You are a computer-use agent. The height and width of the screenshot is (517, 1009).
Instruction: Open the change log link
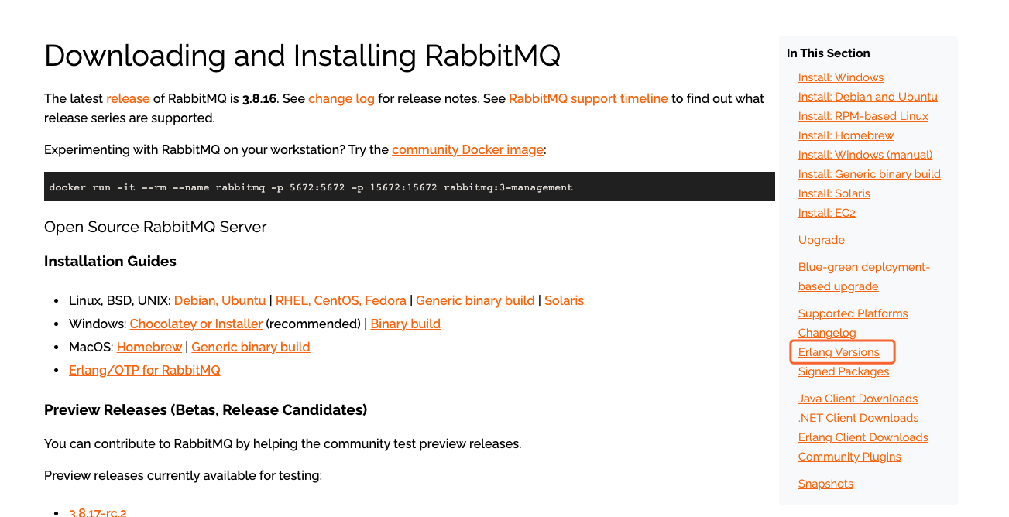[341, 98]
